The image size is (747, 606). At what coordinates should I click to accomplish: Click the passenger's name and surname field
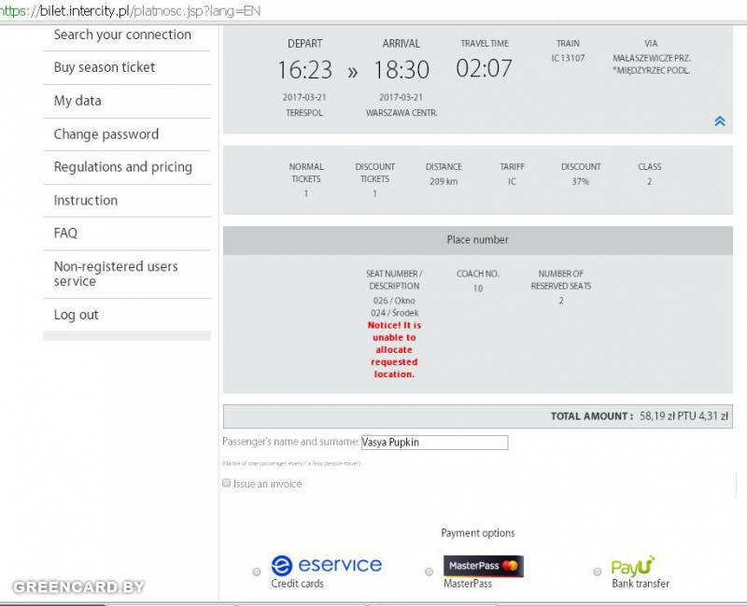434,443
